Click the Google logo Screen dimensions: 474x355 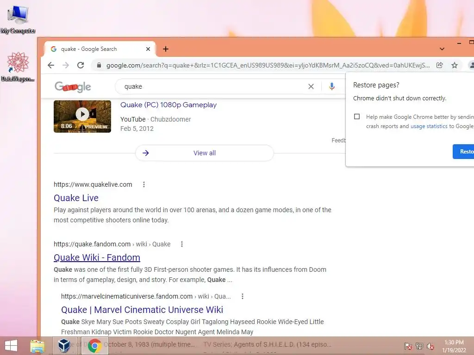73,86
